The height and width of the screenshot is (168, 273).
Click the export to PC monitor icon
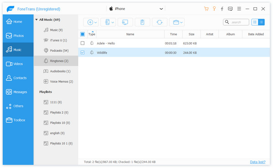[125, 22]
